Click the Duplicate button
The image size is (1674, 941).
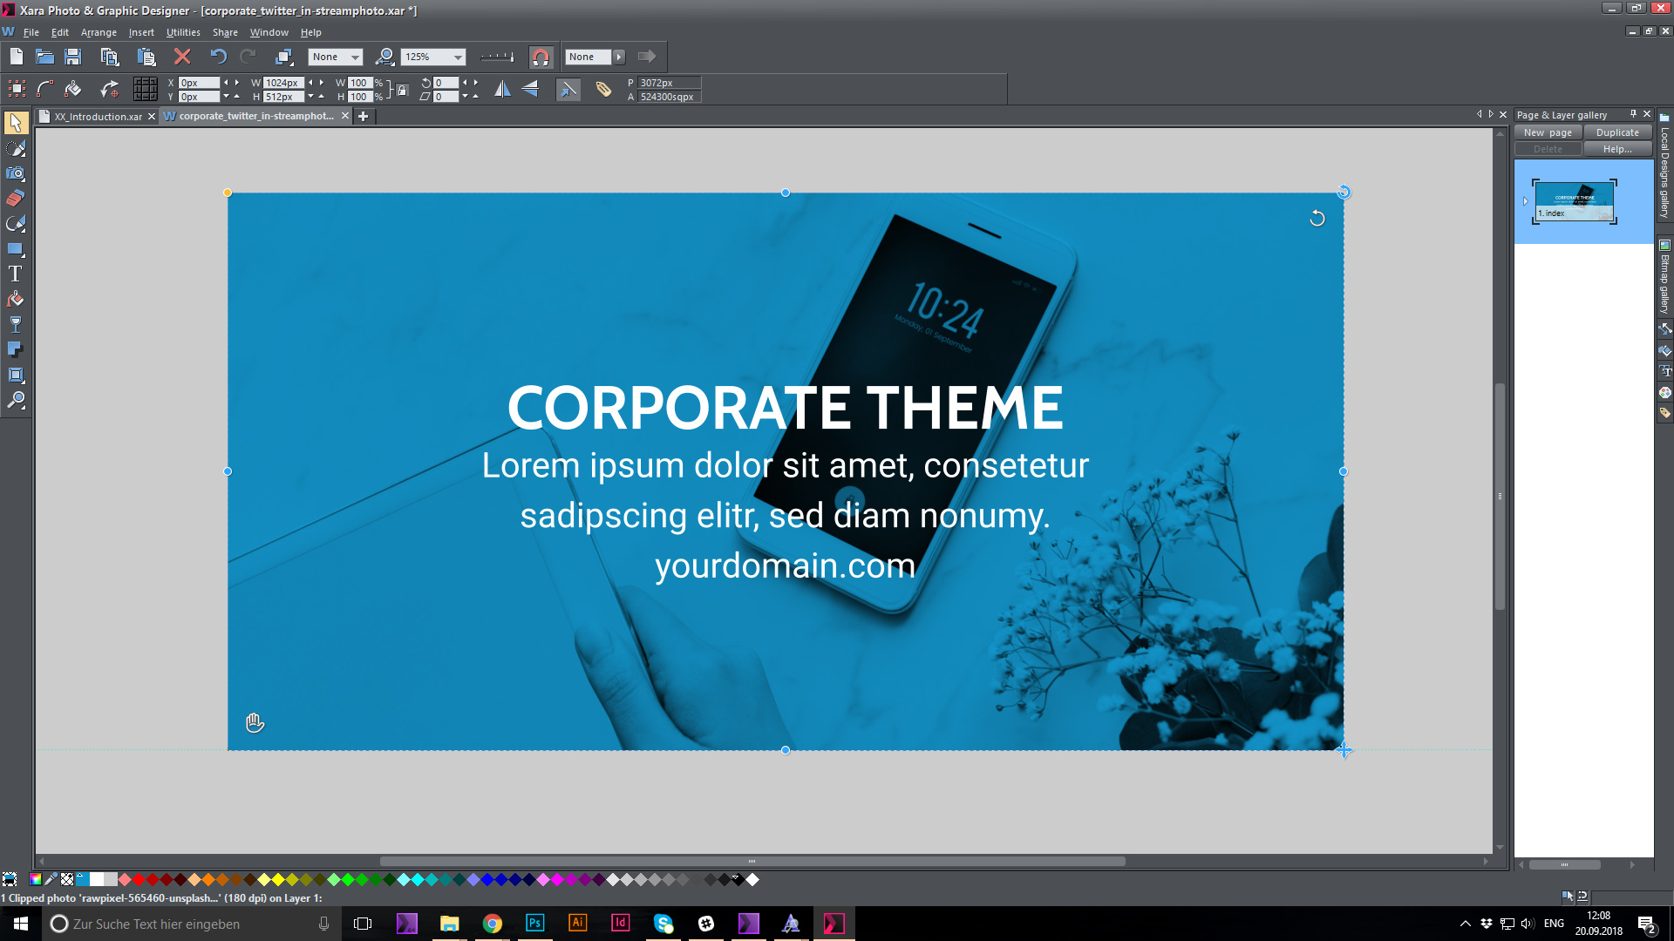click(x=1617, y=132)
